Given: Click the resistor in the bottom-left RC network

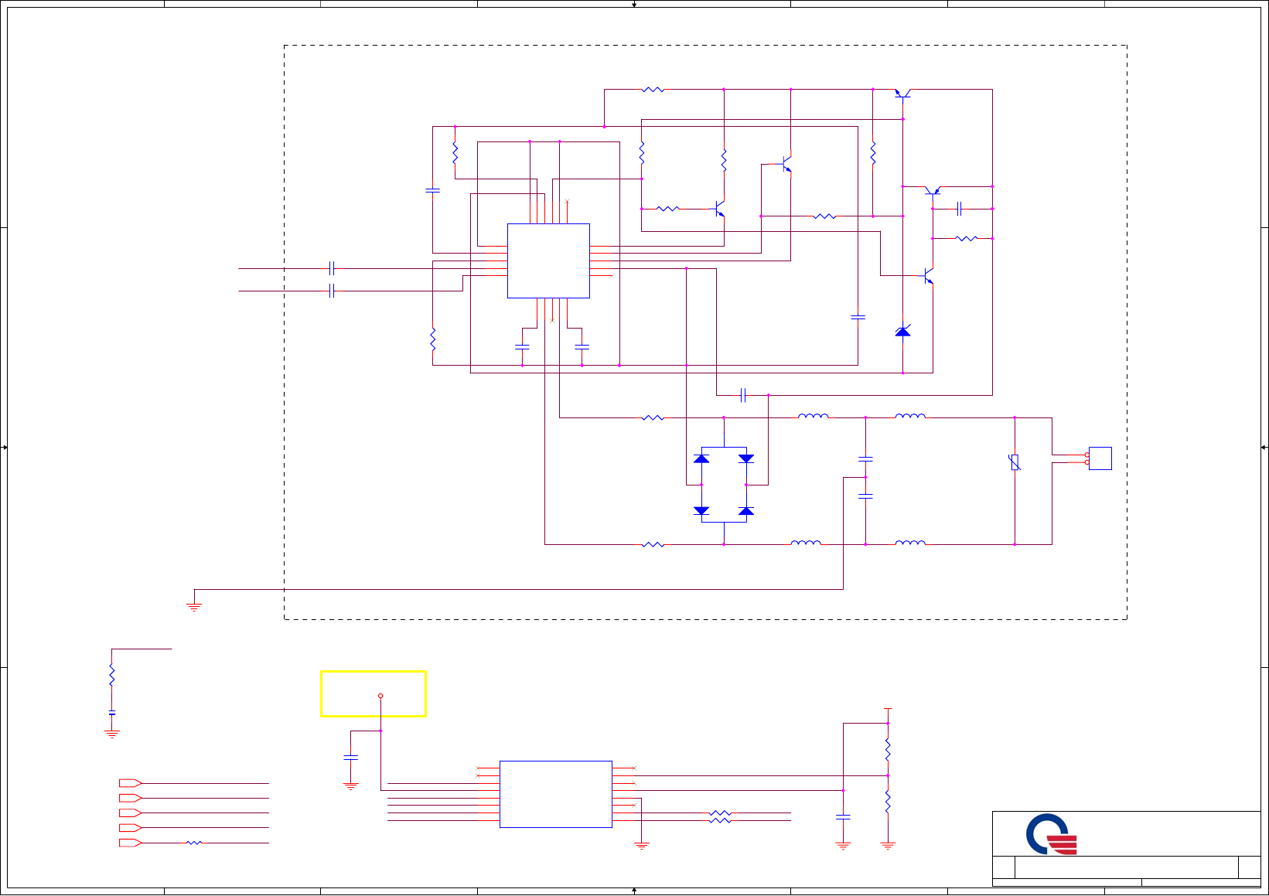Looking at the screenshot, I should [112, 675].
